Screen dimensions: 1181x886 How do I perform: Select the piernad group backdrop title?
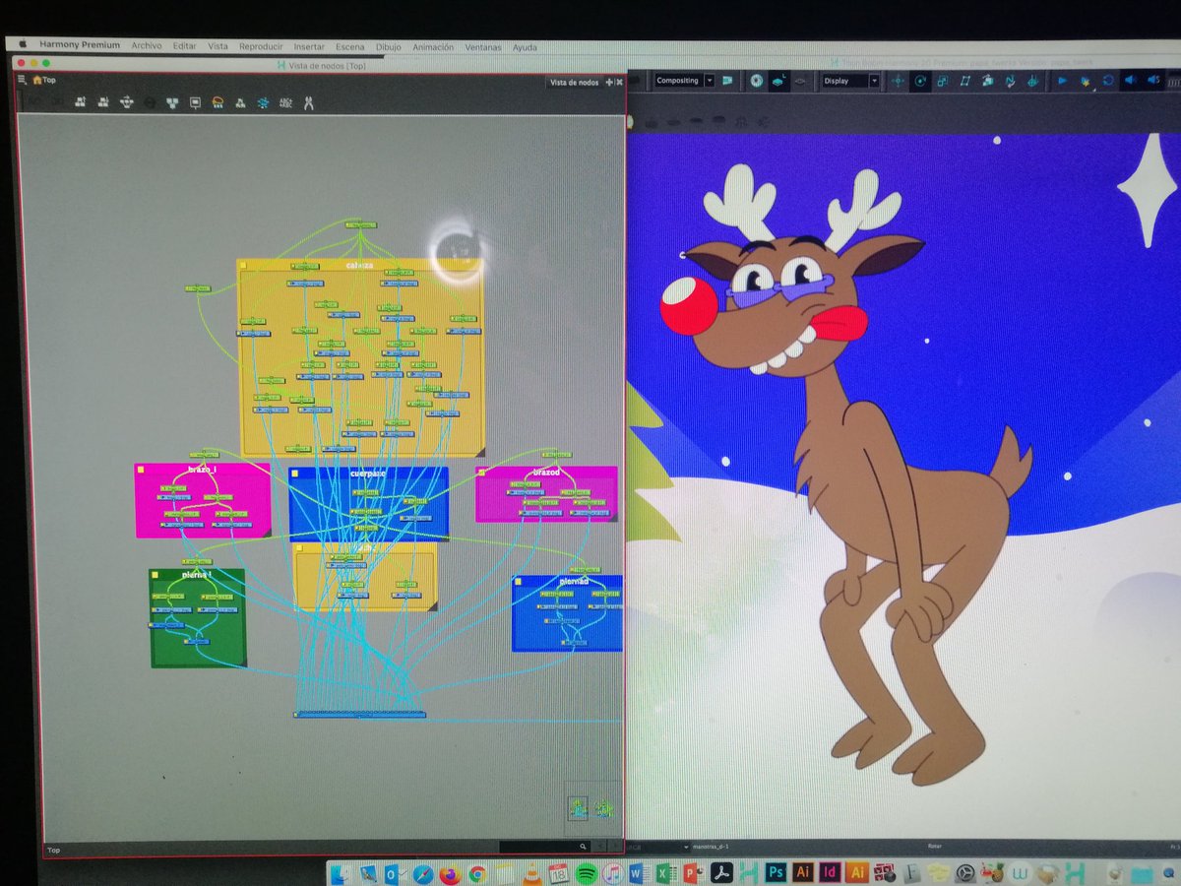click(574, 582)
